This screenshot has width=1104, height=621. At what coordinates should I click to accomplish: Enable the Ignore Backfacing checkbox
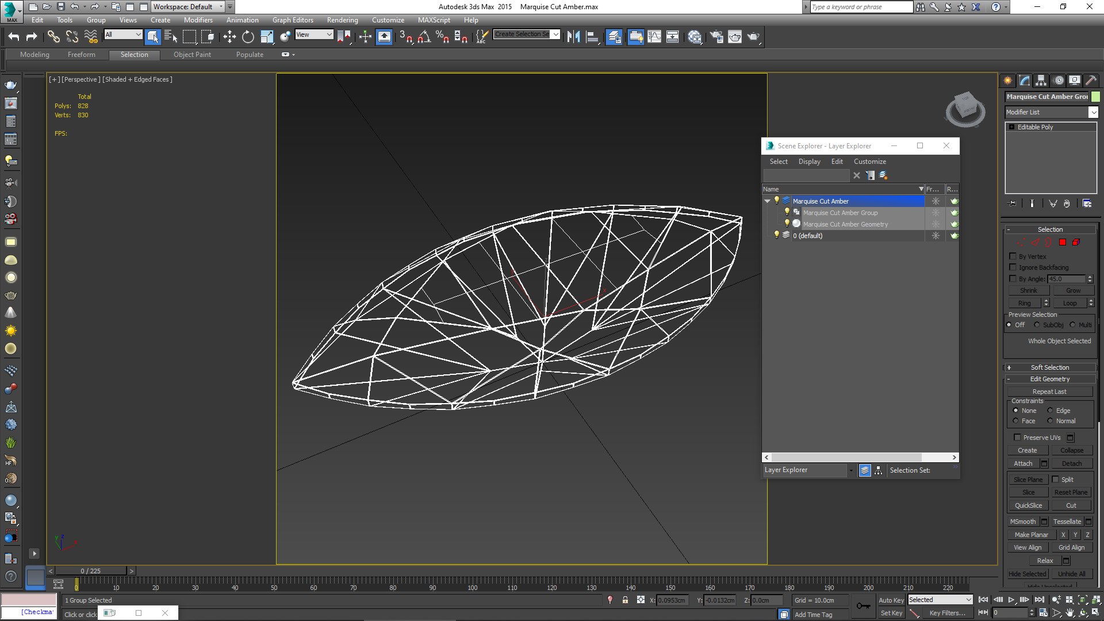point(1013,267)
